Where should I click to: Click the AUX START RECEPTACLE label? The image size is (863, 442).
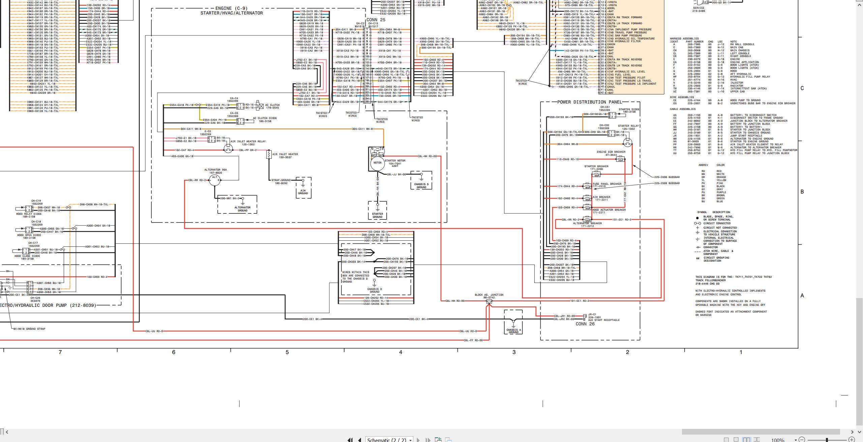pyautogui.click(x=604, y=320)
